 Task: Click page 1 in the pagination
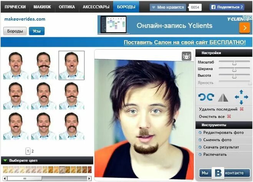[28, 151]
